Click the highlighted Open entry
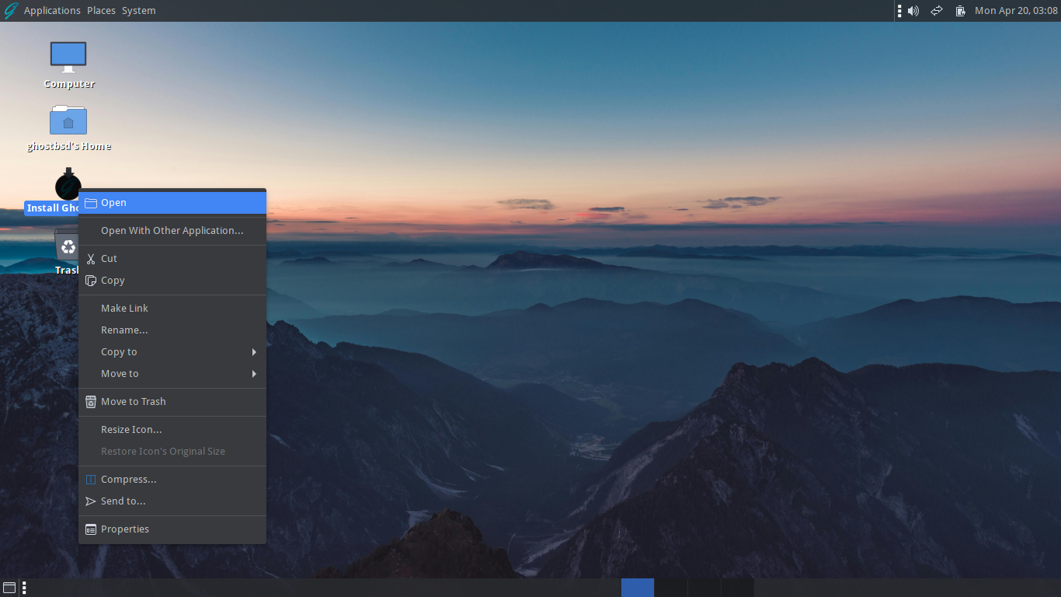Screen dimensions: 1061x597 (x=114, y=202)
